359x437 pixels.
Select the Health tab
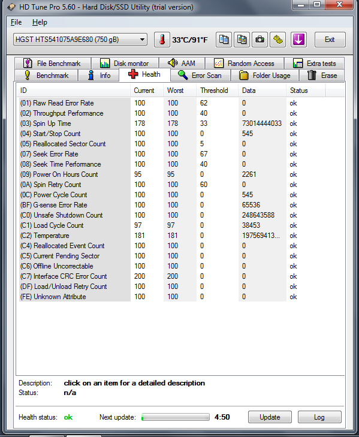(x=144, y=74)
